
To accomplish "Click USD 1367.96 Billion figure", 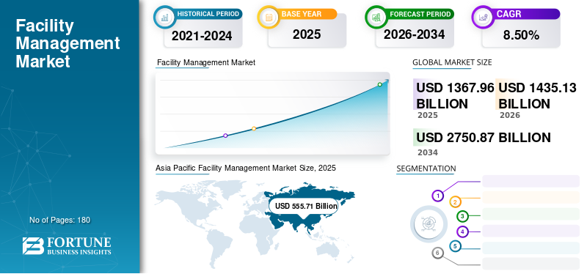I will (455, 95).
